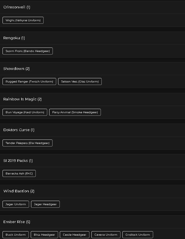Click the Storm Front (Bandit Headgear) tag
Image resolution: width=185 pixels, height=239 pixels.
pos(28,51)
